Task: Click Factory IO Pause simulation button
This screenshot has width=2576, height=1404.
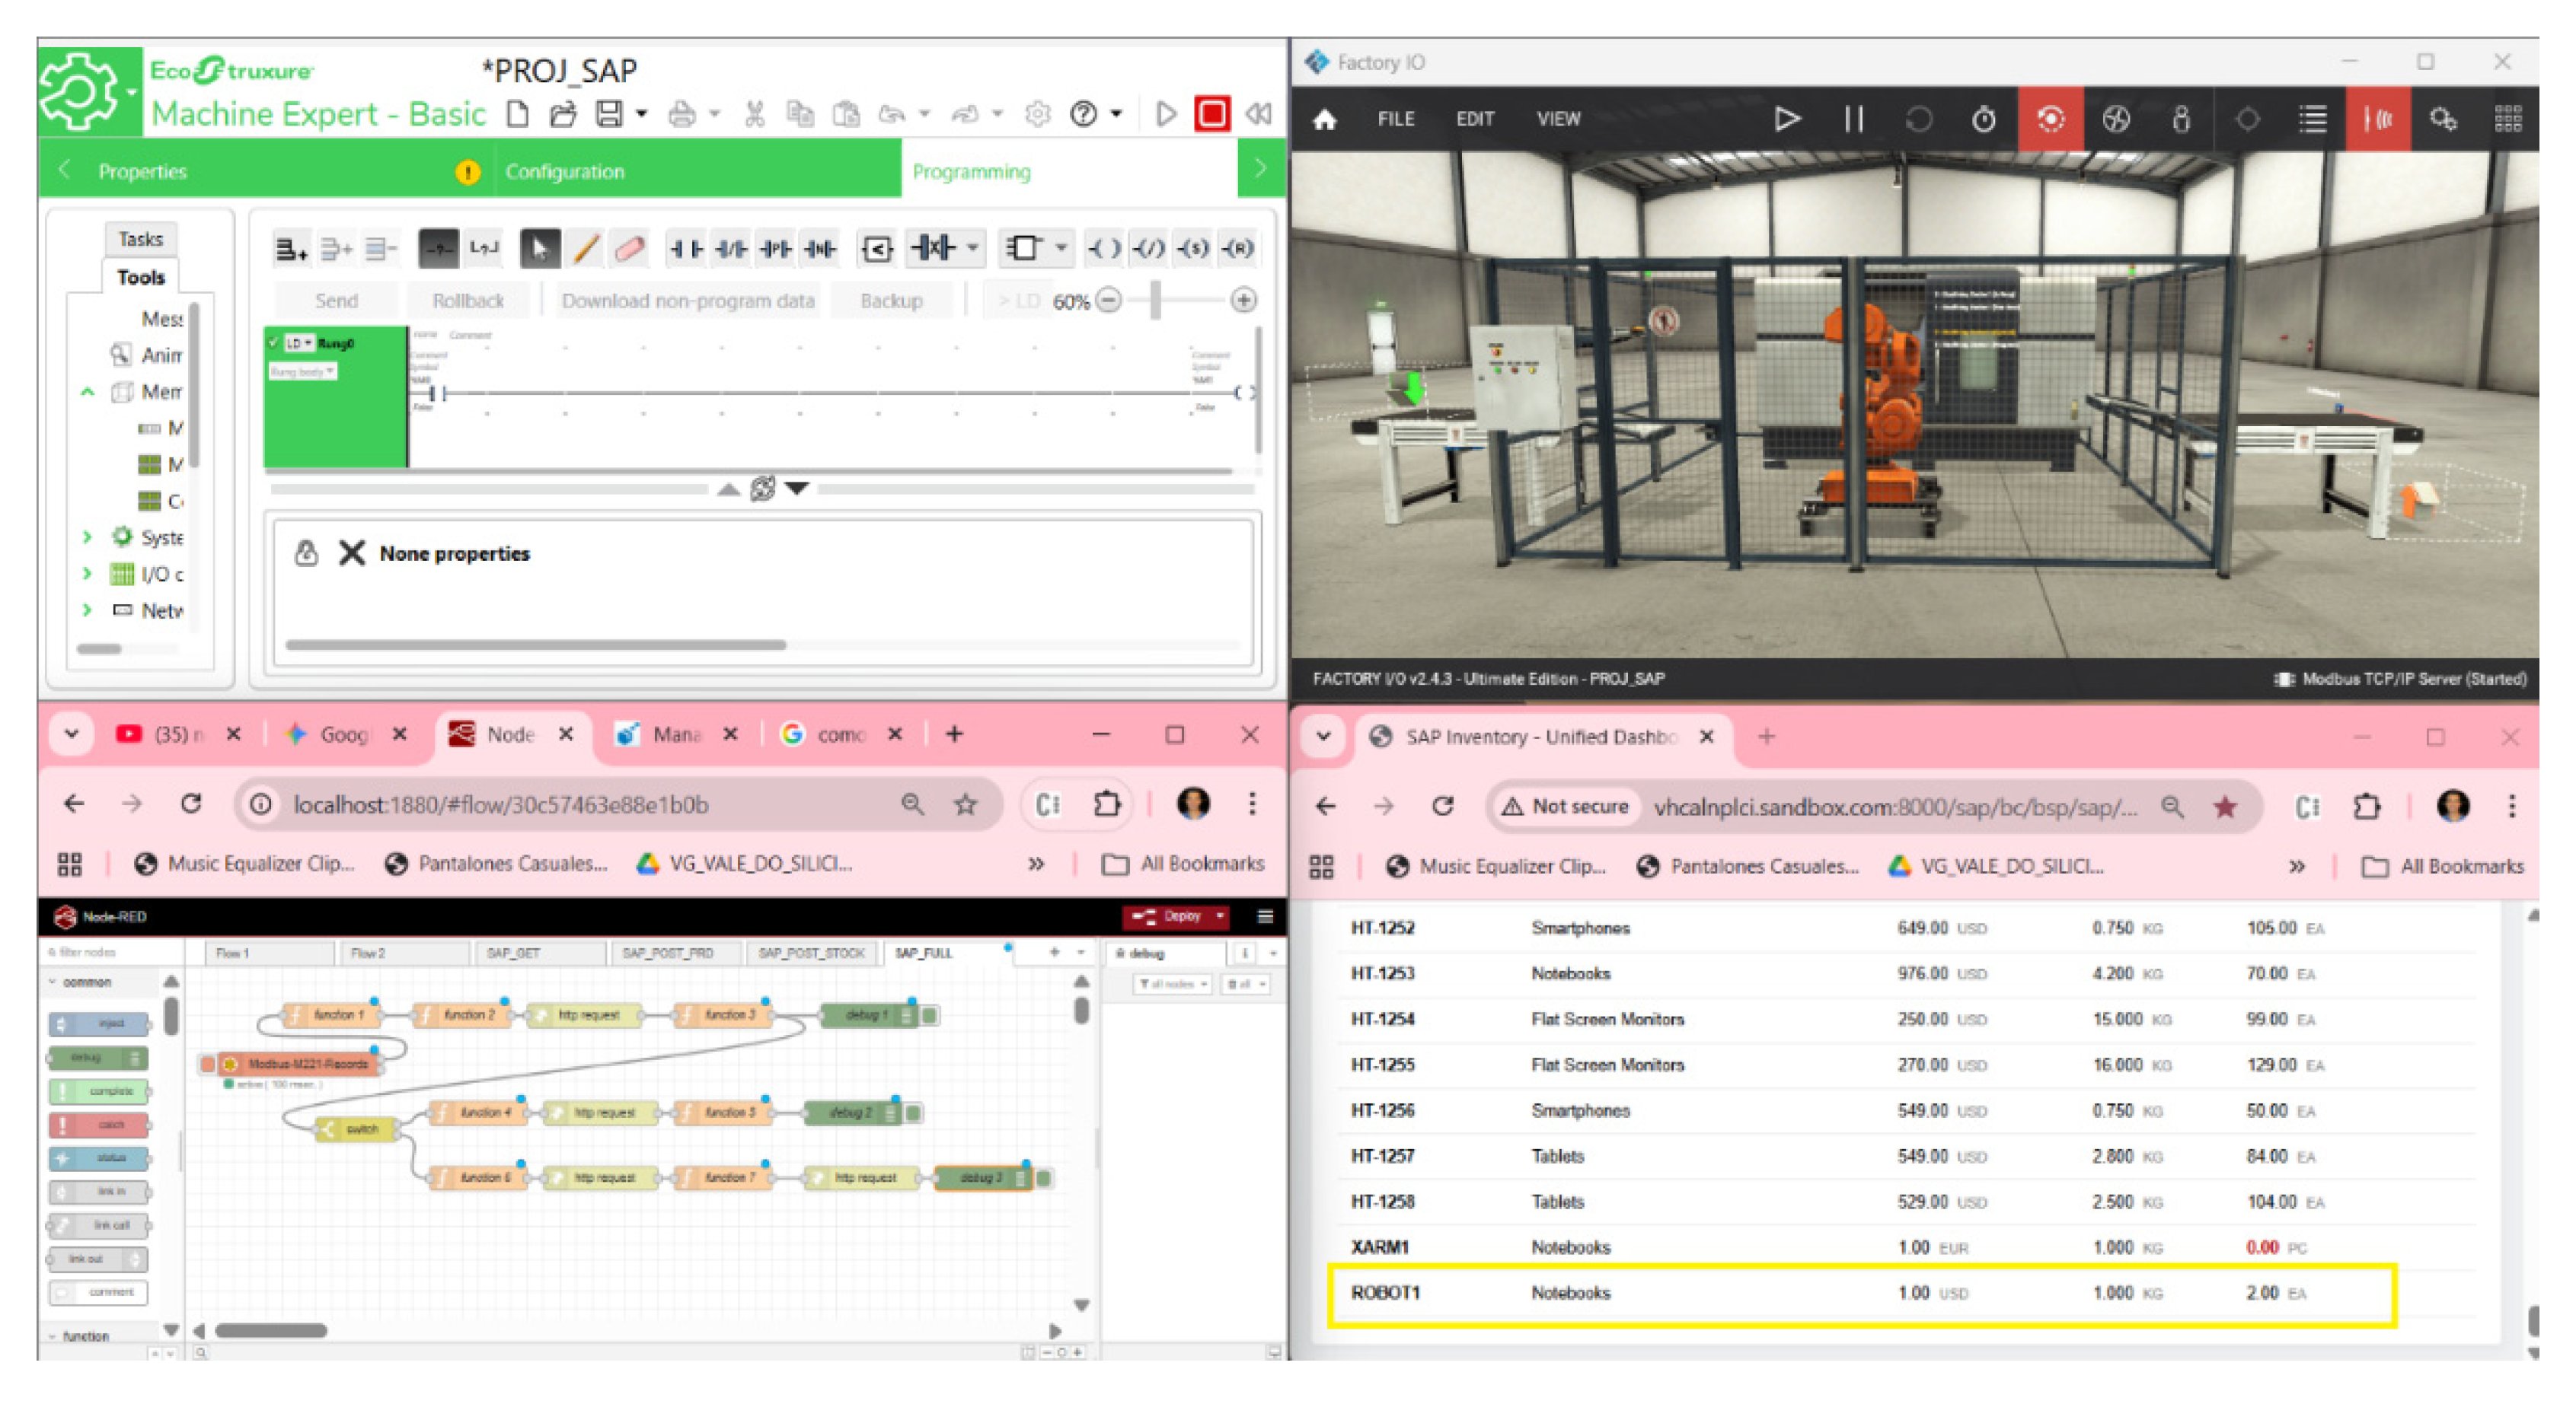Action: [1853, 119]
